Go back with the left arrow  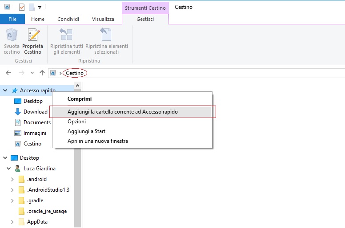pos(8,73)
